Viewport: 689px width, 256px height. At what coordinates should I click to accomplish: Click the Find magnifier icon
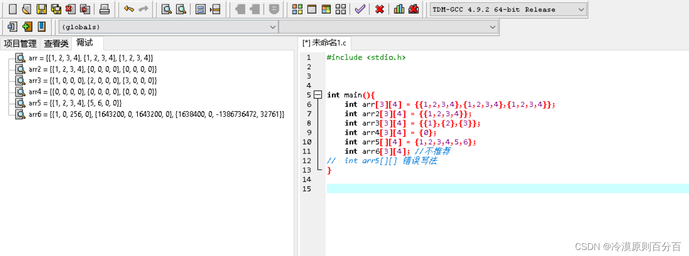(x=166, y=9)
